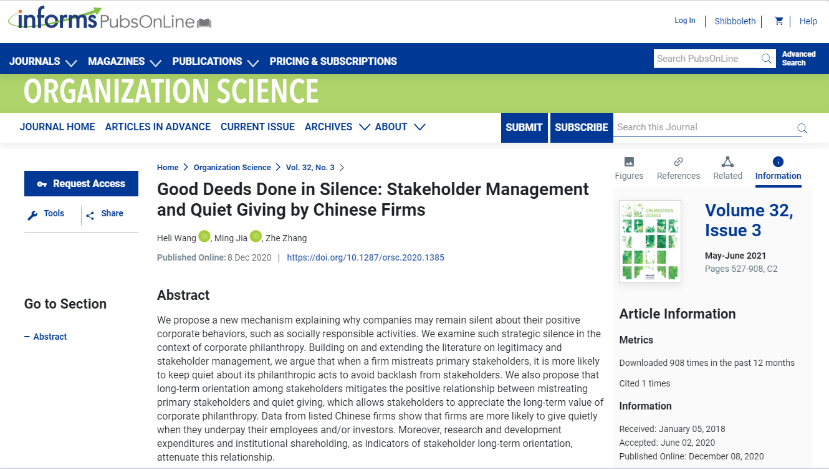The image size is (829, 470).
Task: Click the PubsOnLine search magnifier icon
Action: (767, 59)
